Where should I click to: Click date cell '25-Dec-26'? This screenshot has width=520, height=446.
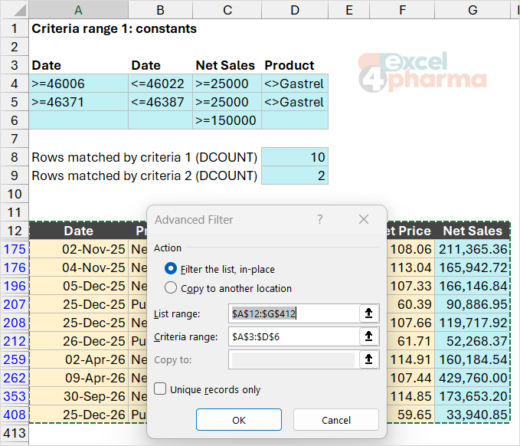tap(79, 415)
